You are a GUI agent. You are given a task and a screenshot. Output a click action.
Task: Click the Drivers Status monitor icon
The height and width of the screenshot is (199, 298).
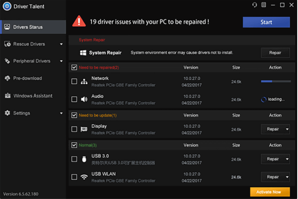click(7, 27)
